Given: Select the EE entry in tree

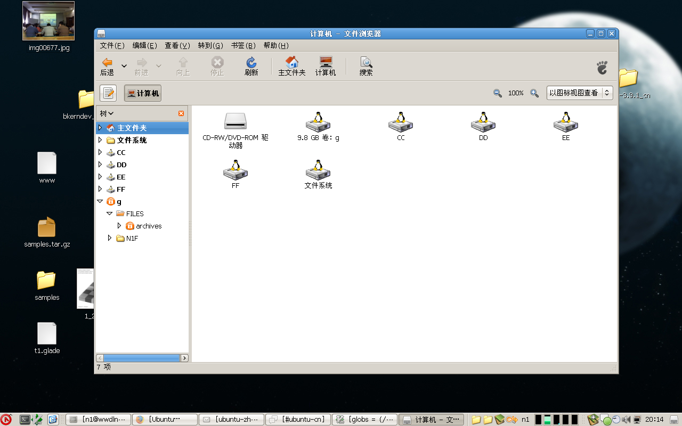Looking at the screenshot, I should [x=121, y=177].
